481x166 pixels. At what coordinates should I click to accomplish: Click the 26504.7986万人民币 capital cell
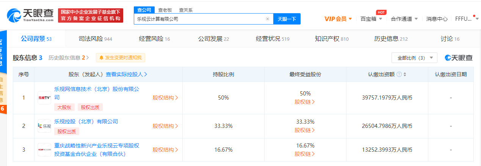[x=387, y=126]
